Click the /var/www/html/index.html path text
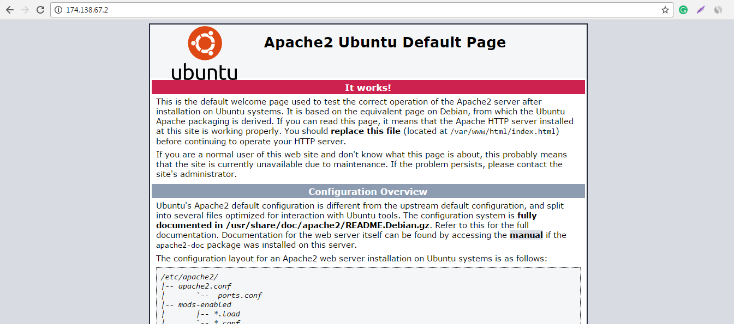The image size is (734, 324). [505, 131]
